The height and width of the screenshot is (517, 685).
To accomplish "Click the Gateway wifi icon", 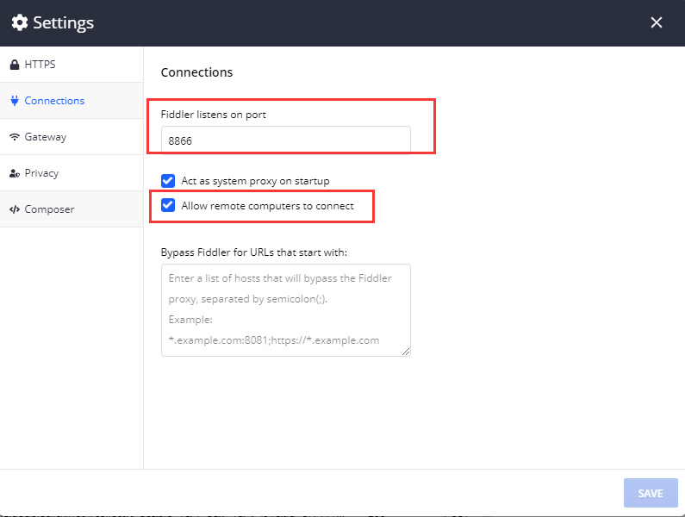I will click(x=14, y=137).
